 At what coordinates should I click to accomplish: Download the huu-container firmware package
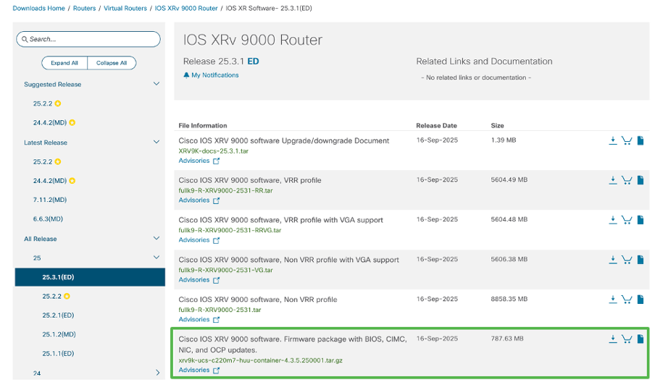(612, 339)
